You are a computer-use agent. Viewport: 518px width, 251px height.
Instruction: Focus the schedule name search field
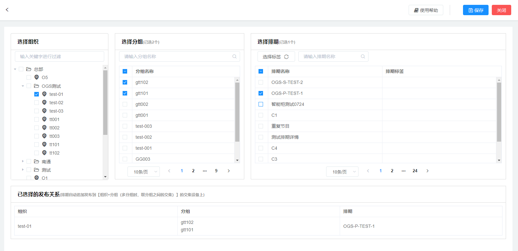tap(333, 56)
